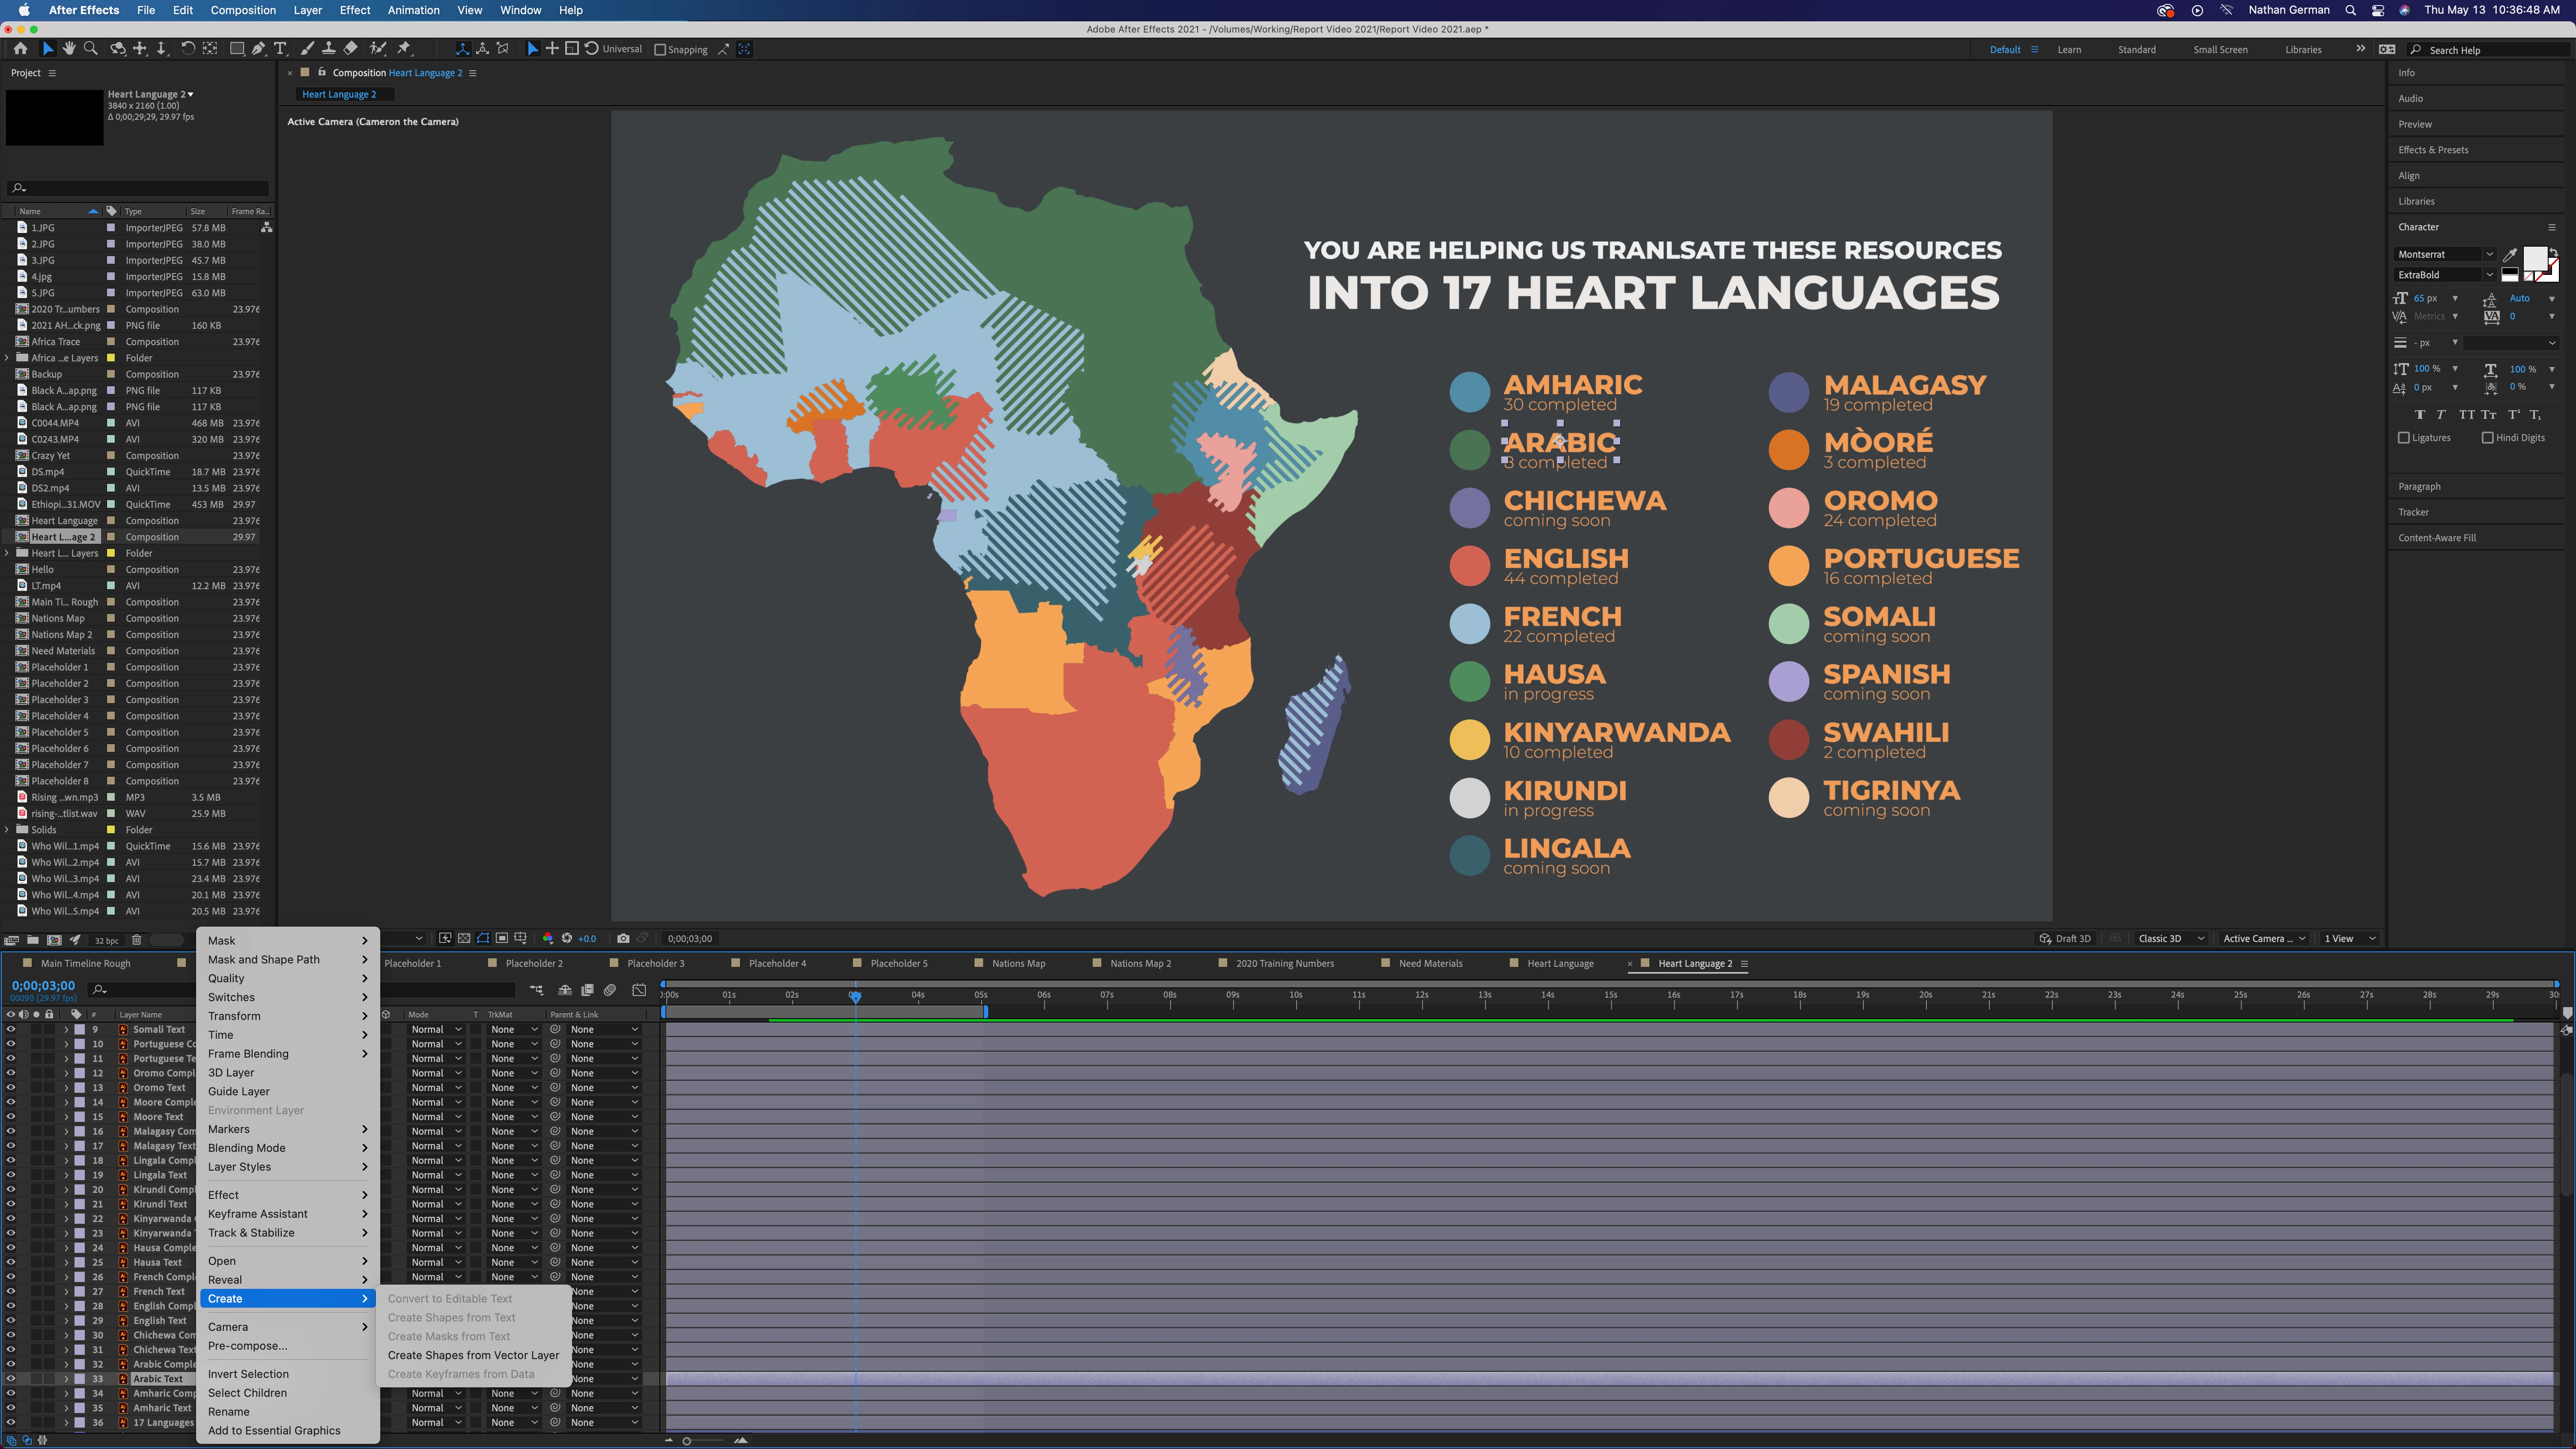2576x1449 pixels.
Task: Select the Rectangle shape tool
Action: [236, 49]
